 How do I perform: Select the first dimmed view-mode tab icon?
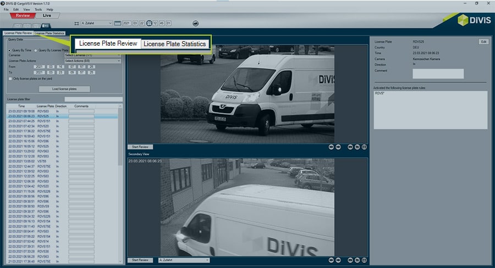pos(18,26)
